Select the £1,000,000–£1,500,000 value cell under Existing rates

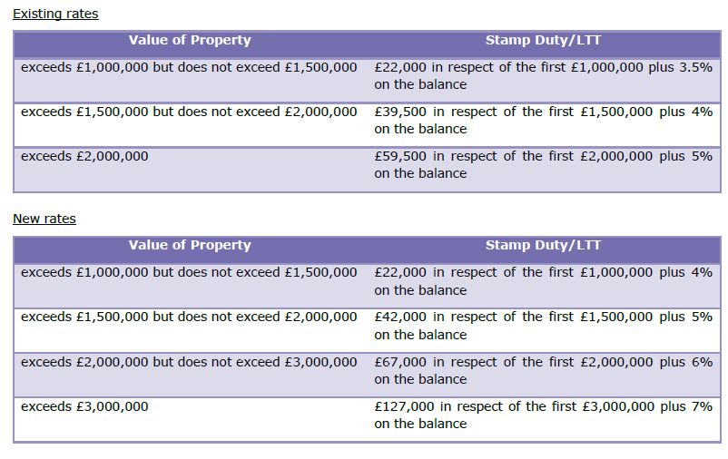coord(189,67)
